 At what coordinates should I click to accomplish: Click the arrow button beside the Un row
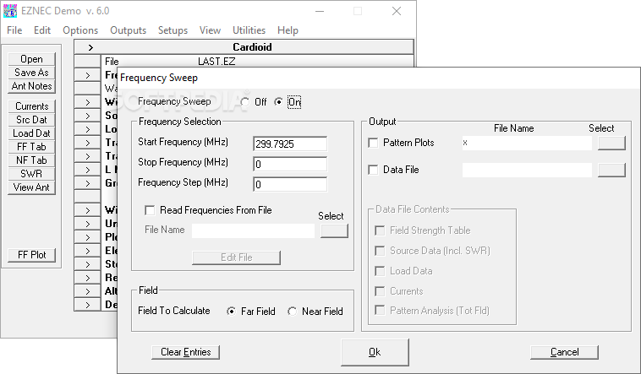[x=87, y=224]
